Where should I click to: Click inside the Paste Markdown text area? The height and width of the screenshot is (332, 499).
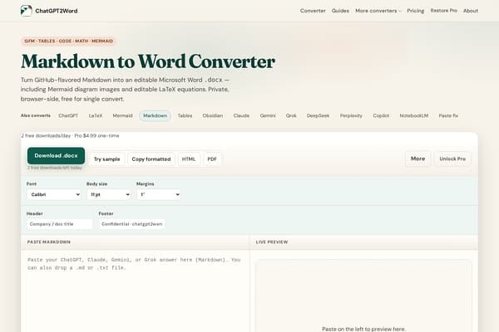click(136, 290)
